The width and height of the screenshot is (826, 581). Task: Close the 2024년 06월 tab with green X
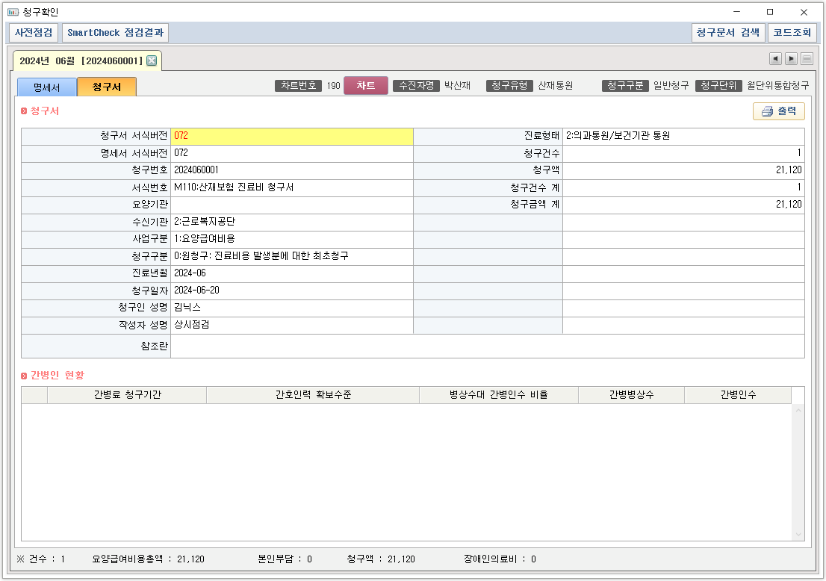[152, 60]
